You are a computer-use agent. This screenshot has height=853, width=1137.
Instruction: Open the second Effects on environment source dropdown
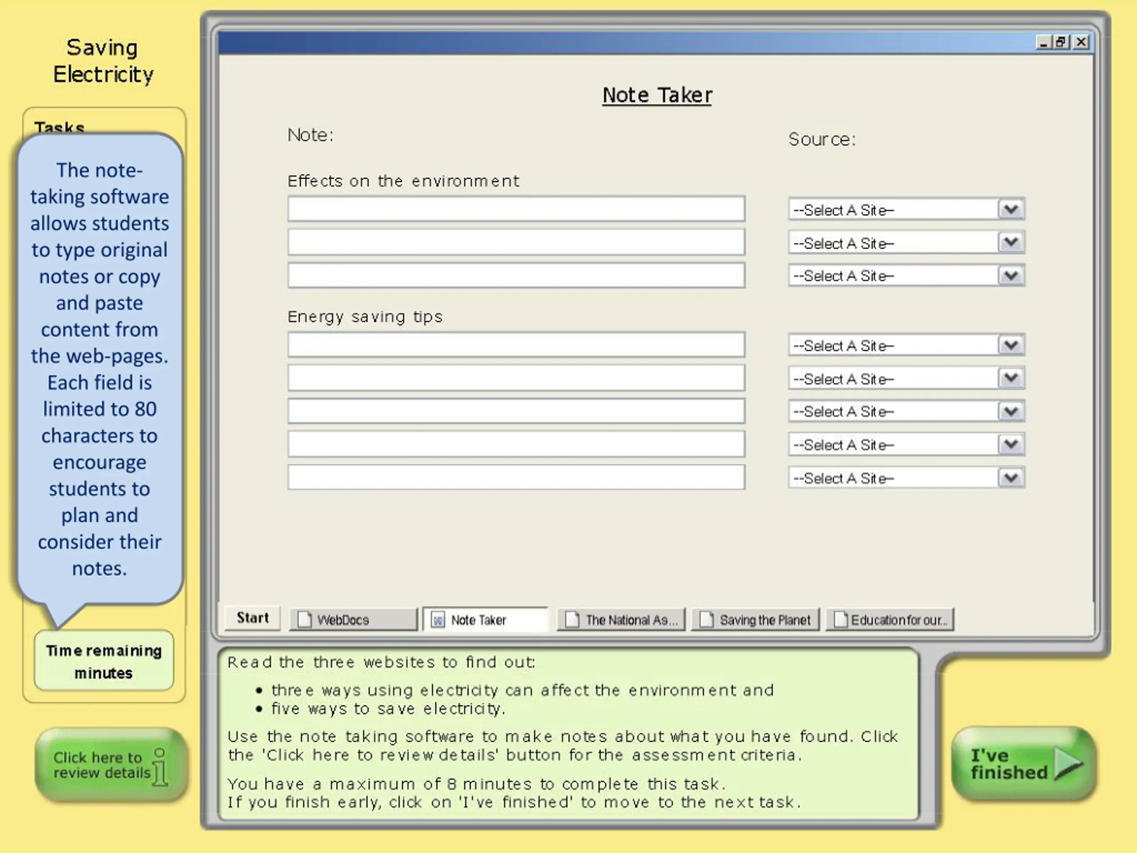point(906,243)
